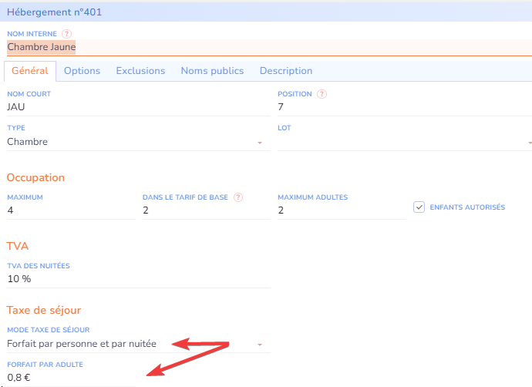Screen dimensions: 532x387
Task: Click help icon for Dans le tarif de base
Action: (x=238, y=197)
